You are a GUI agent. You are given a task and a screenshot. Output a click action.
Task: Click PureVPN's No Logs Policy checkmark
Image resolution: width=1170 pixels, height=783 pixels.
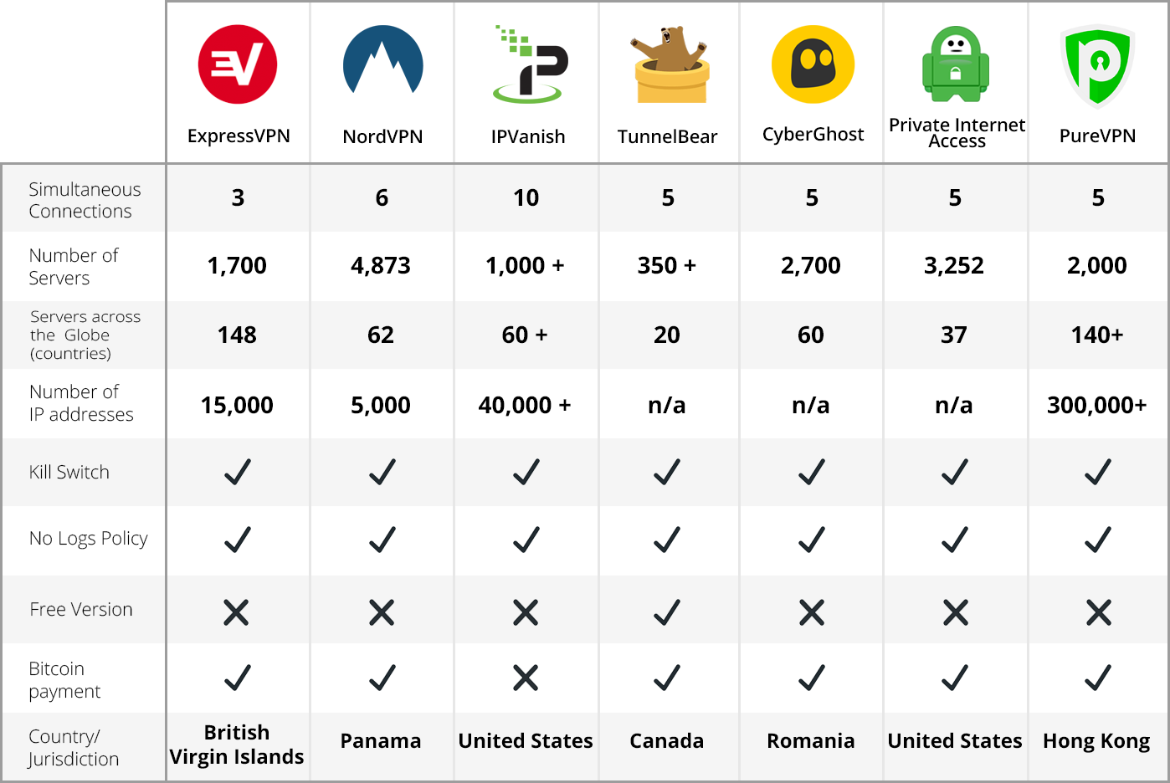coord(1098,540)
